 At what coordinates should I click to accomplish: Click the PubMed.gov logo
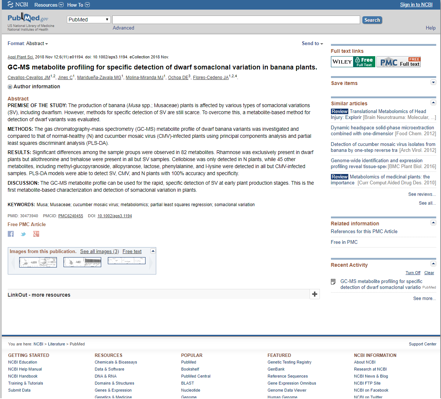click(x=28, y=18)
